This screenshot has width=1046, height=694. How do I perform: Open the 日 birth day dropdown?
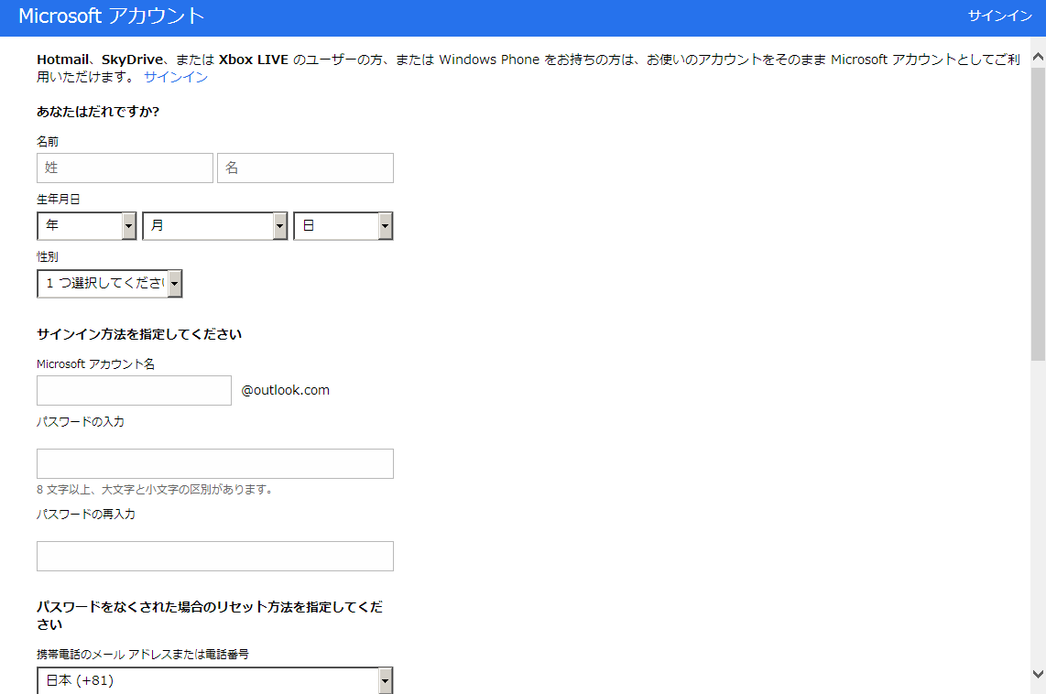click(343, 226)
